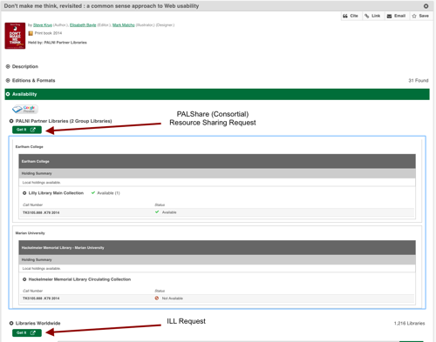The image size is (436, 342).
Task: Click Held by: PALNI Partner Libraries text
Action: click(58, 43)
